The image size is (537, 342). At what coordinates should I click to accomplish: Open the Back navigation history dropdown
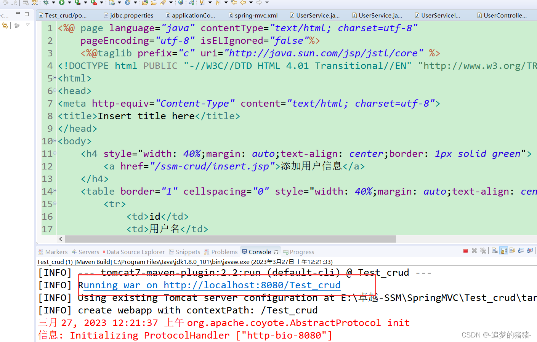(x=251, y=2)
